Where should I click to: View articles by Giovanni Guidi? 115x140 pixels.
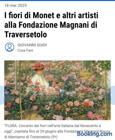[x=32, y=45]
